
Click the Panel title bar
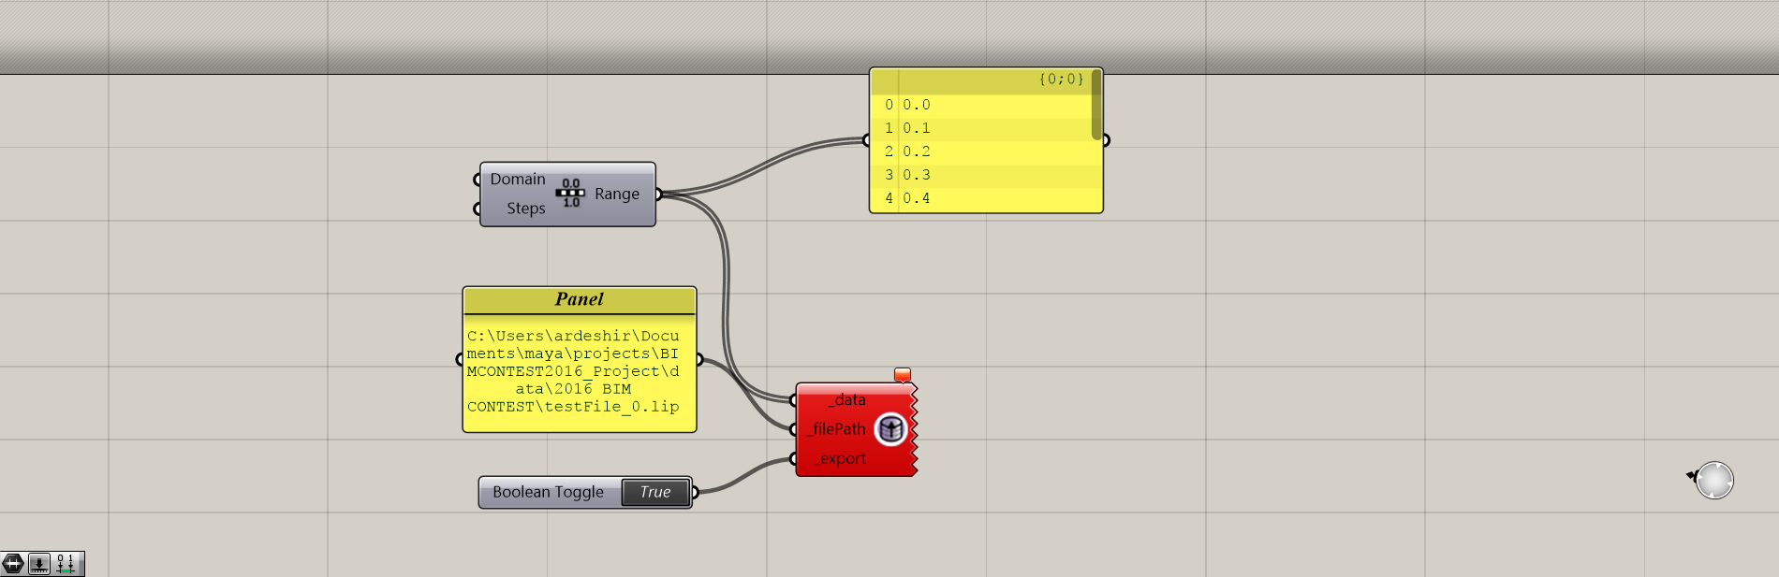point(580,299)
